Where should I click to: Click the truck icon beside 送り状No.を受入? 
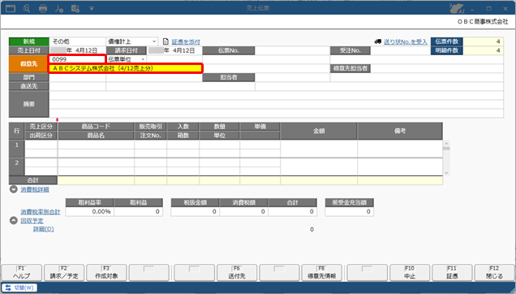(x=378, y=41)
